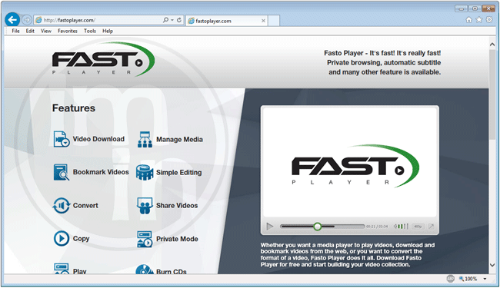Click the 00:21 / 03:34 time readout
This screenshot has height=288, width=500.
[377, 227]
